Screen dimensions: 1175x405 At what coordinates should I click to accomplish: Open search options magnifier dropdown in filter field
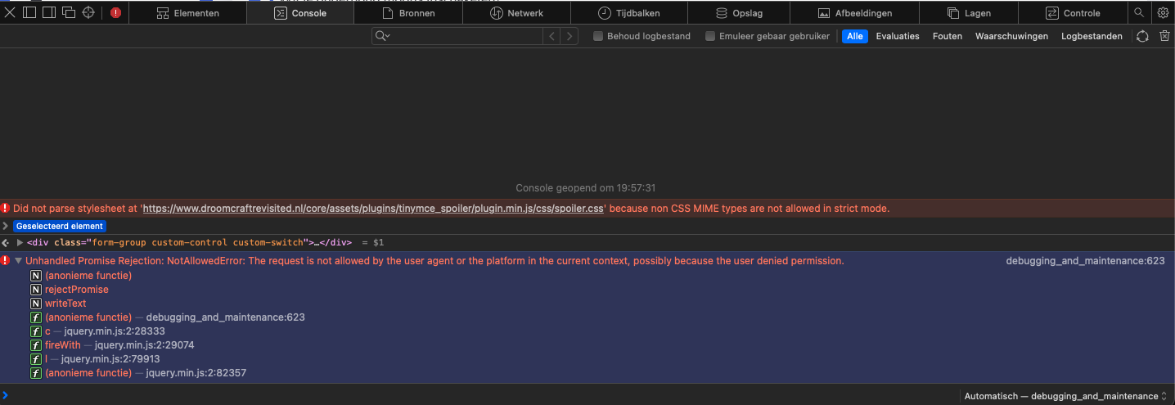click(x=382, y=36)
